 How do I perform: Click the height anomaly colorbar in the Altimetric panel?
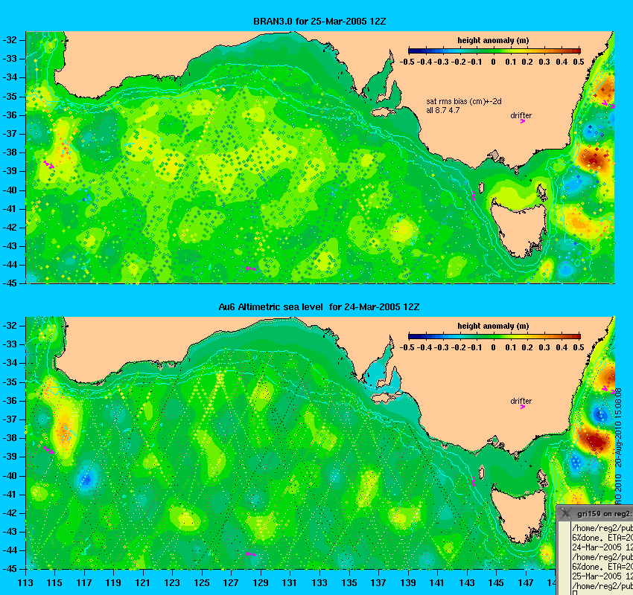coord(494,336)
